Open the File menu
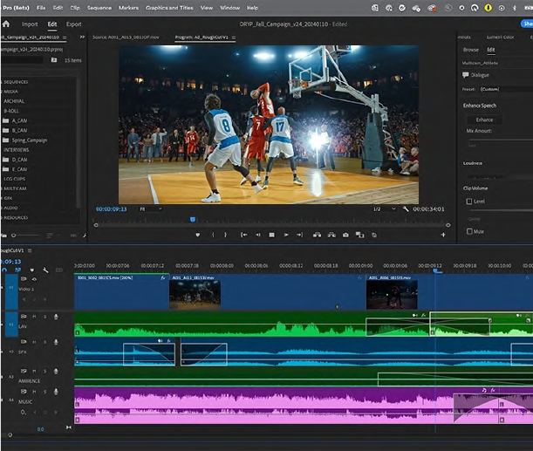The height and width of the screenshot is (451, 533). pyautogui.click(x=41, y=8)
